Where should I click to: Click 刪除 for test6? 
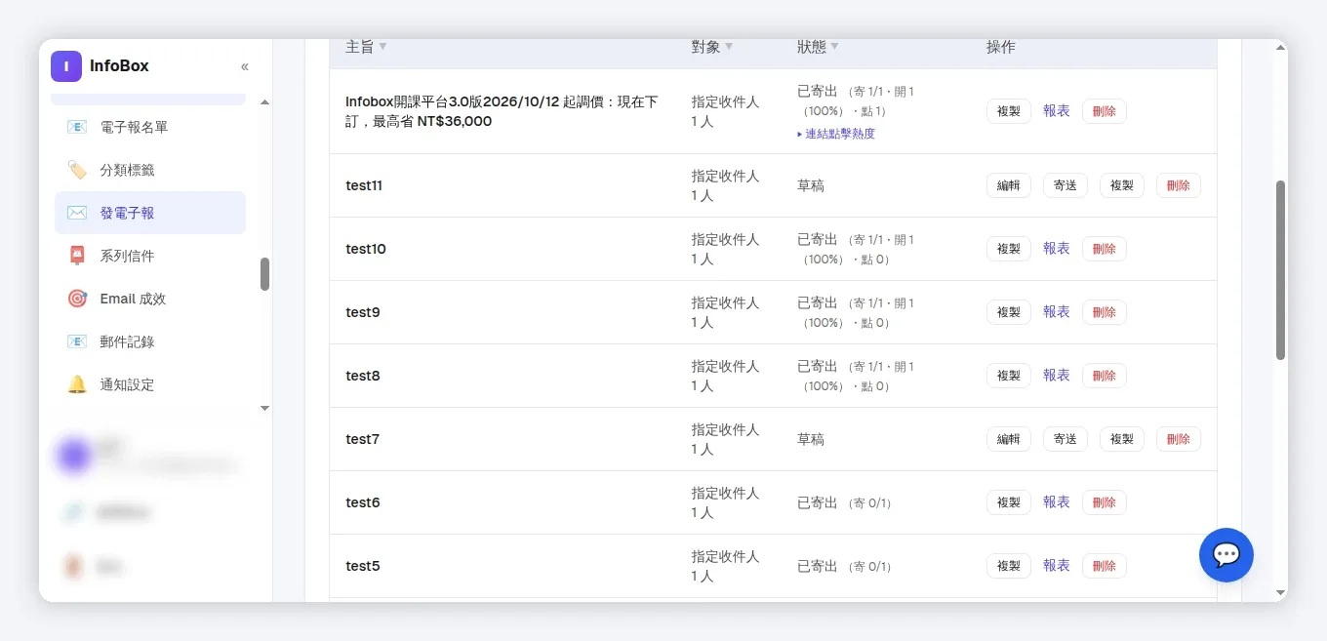tap(1105, 502)
